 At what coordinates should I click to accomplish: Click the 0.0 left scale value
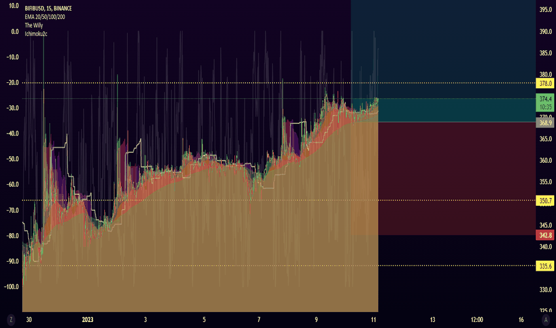point(14,32)
